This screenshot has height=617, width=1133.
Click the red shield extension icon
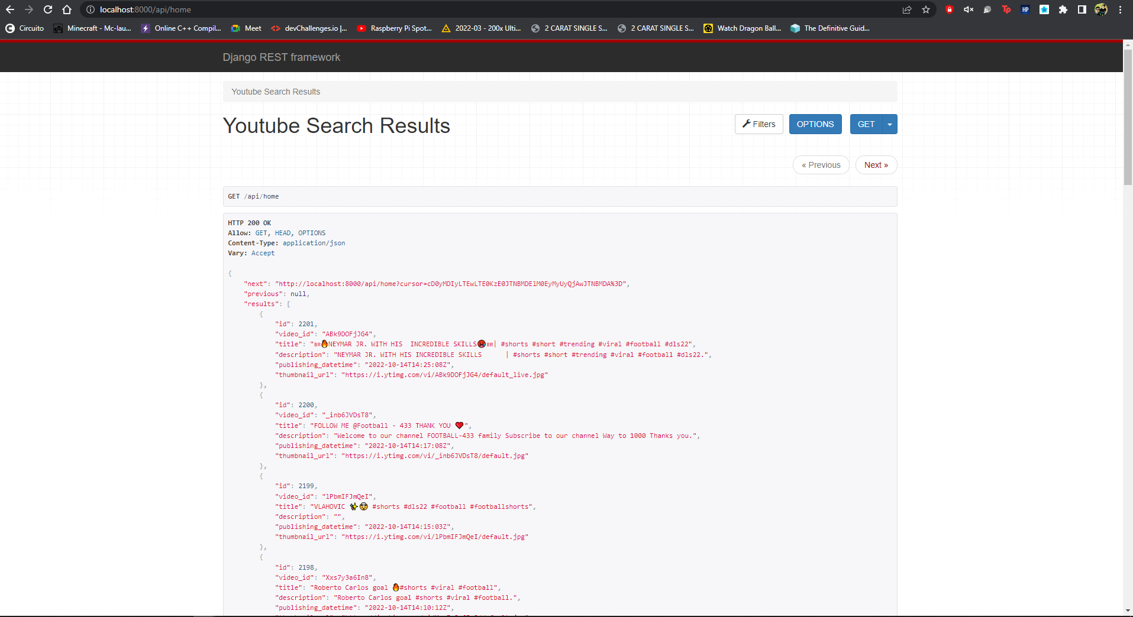pos(950,9)
